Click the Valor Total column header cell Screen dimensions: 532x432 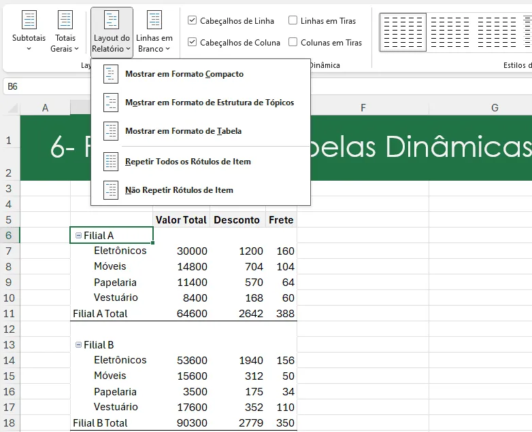pyautogui.click(x=181, y=220)
